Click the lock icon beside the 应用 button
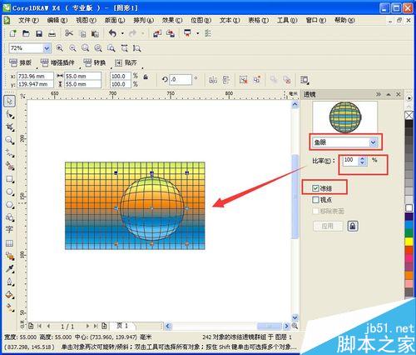The width and height of the screenshot is (416, 355). (353, 226)
